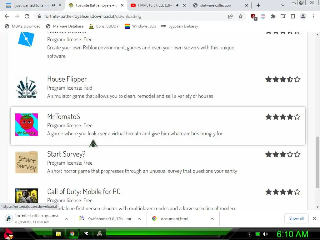Click the Start Survey? thumbnail
This screenshot has height=240, width=320.
coord(27,162)
